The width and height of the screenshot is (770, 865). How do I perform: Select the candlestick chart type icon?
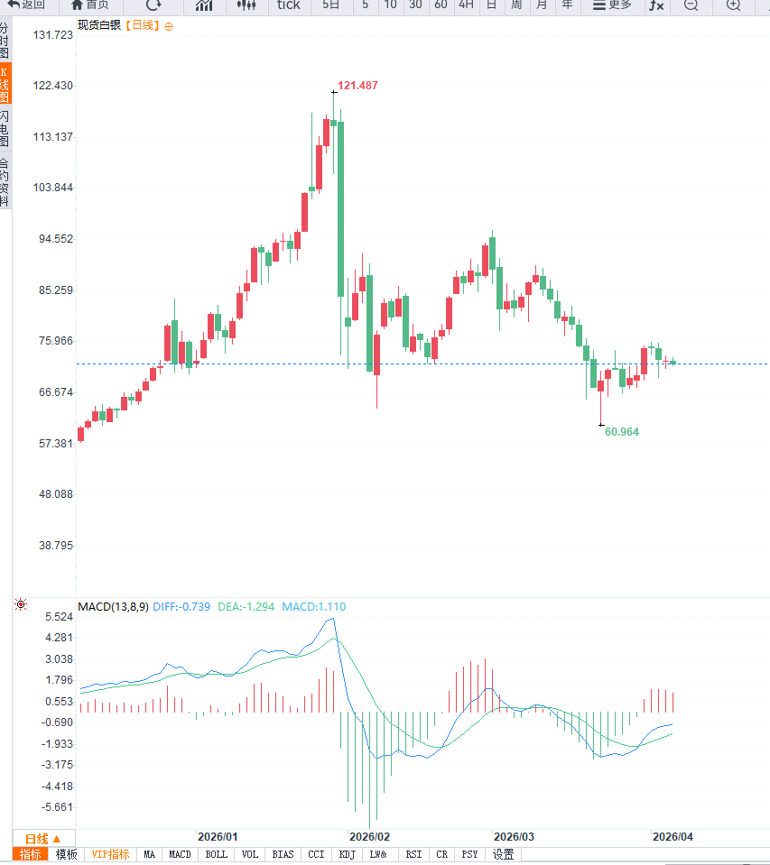[x=246, y=5]
